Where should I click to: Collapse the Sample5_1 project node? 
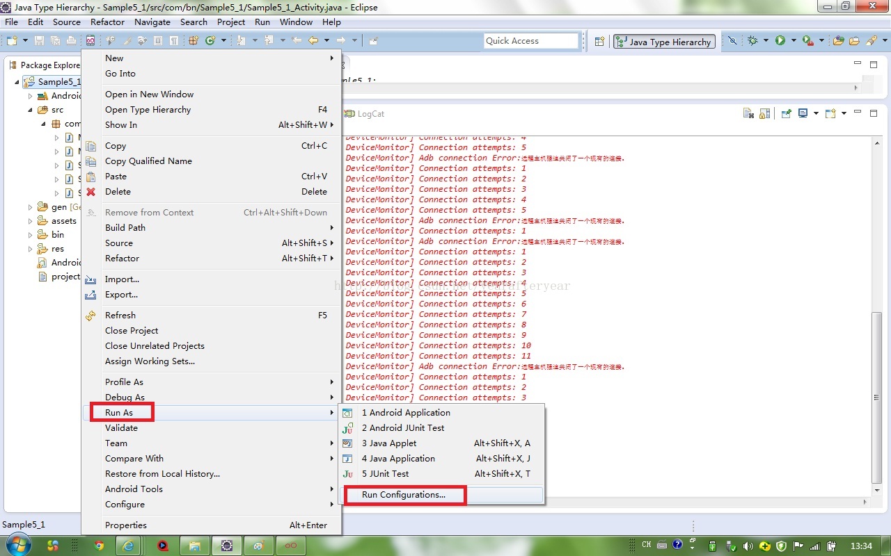click(17, 82)
